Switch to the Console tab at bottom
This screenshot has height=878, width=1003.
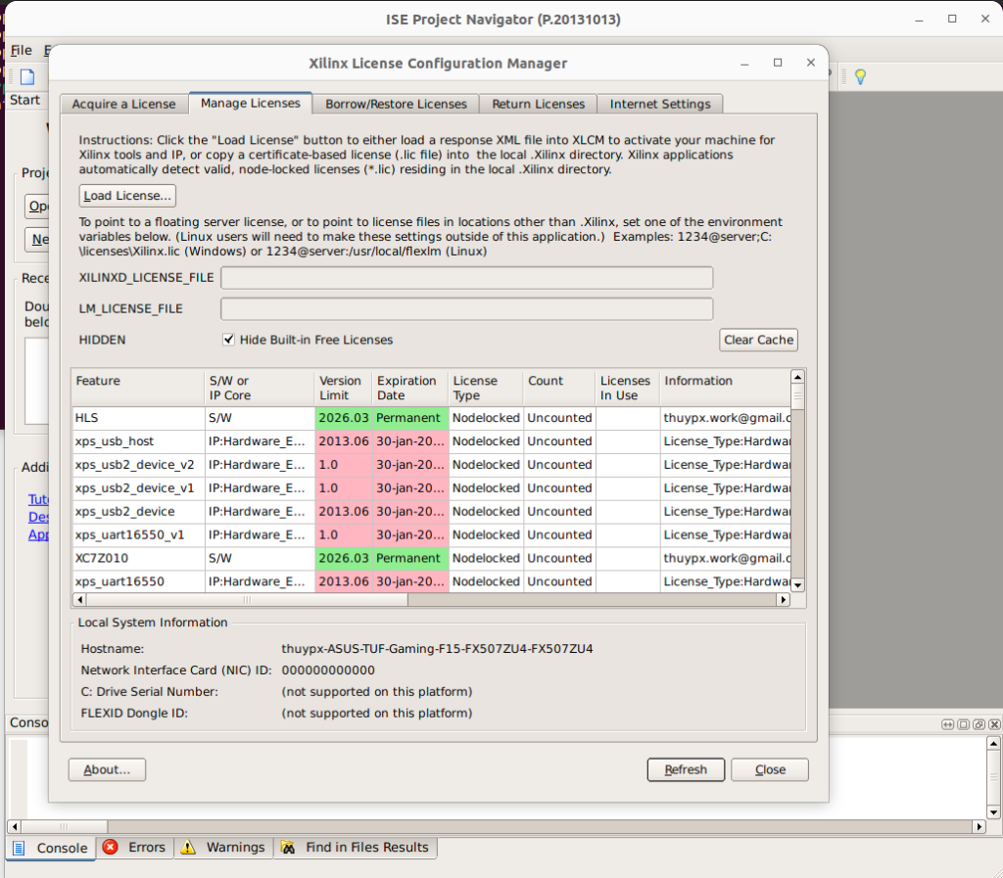(51, 848)
